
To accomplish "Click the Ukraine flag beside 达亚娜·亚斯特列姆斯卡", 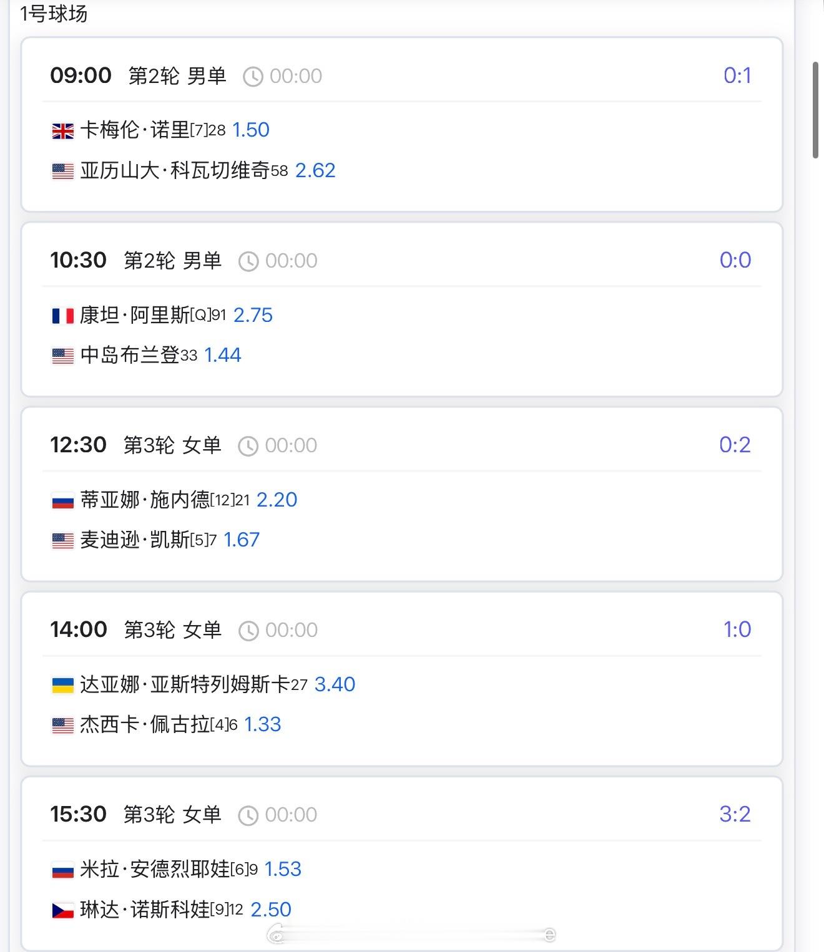I will pyautogui.click(x=62, y=685).
